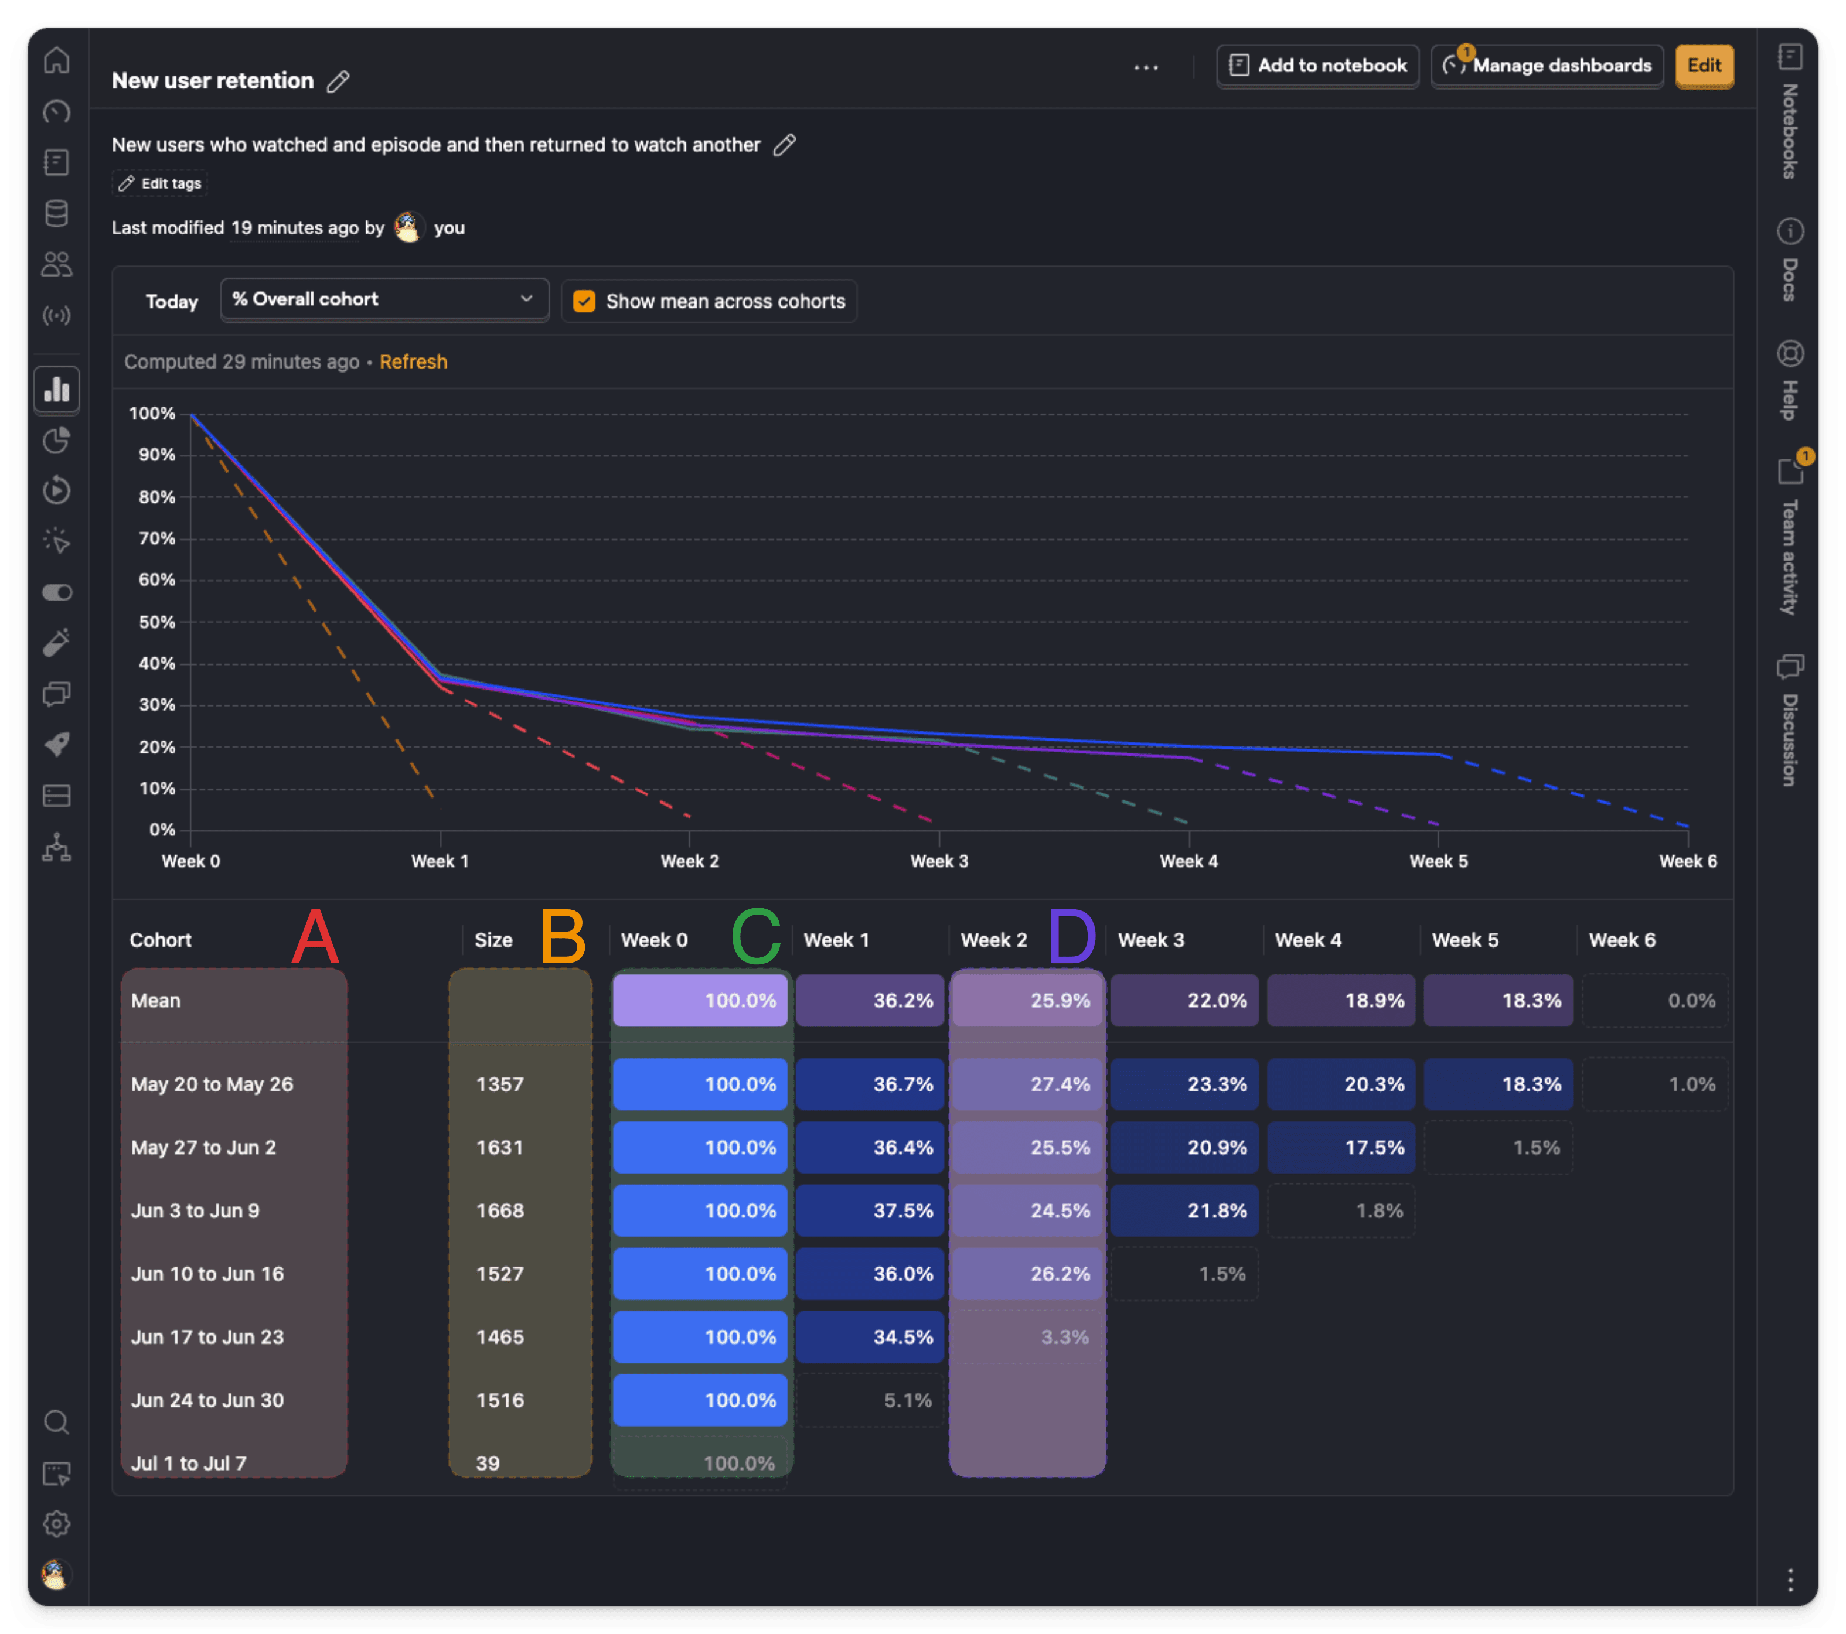The height and width of the screenshot is (1634, 1846).
Task: Click the Edit tags button
Action: (160, 183)
